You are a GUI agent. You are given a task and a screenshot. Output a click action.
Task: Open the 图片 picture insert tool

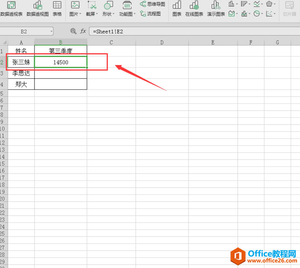coord(75,9)
